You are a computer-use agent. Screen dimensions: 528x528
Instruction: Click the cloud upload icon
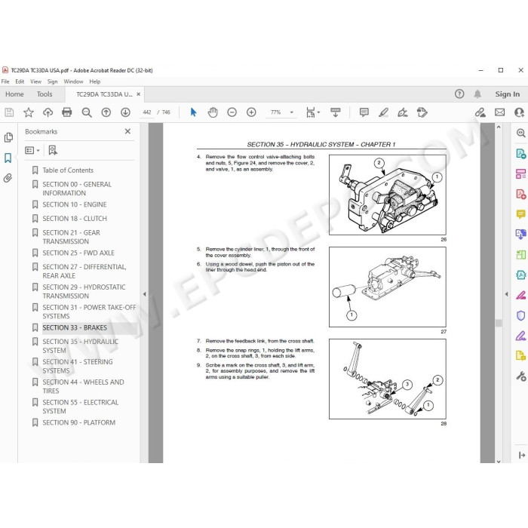[48, 112]
